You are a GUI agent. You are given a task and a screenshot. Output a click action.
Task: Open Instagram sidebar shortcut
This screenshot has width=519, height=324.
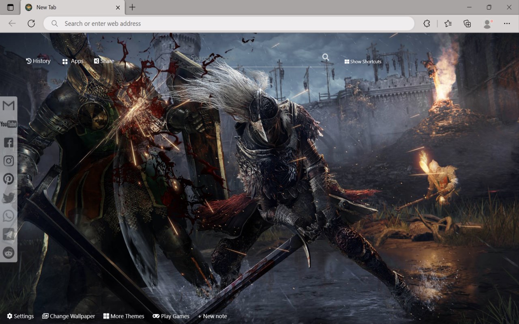(x=9, y=161)
